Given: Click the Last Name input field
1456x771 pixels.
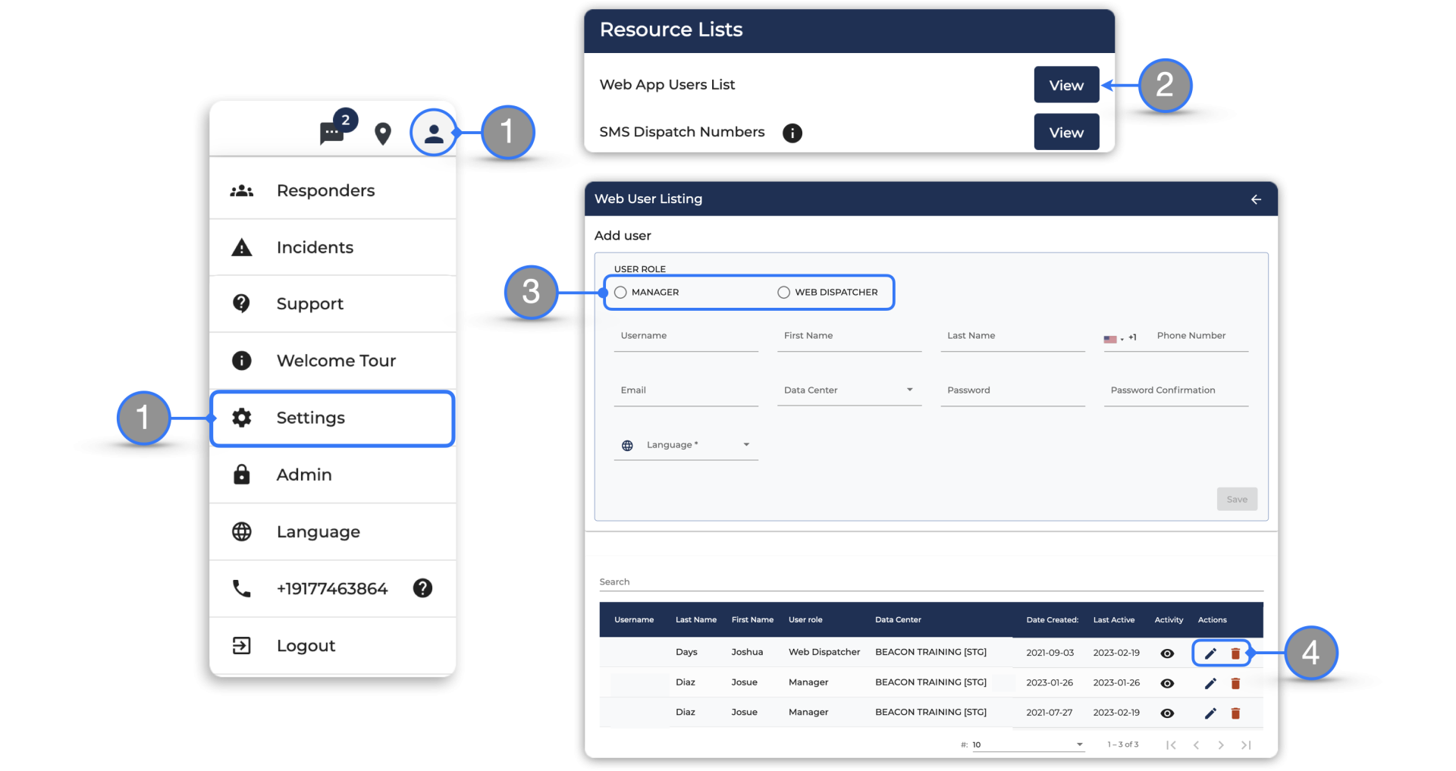Looking at the screenshot, I should click(1013, 337).
